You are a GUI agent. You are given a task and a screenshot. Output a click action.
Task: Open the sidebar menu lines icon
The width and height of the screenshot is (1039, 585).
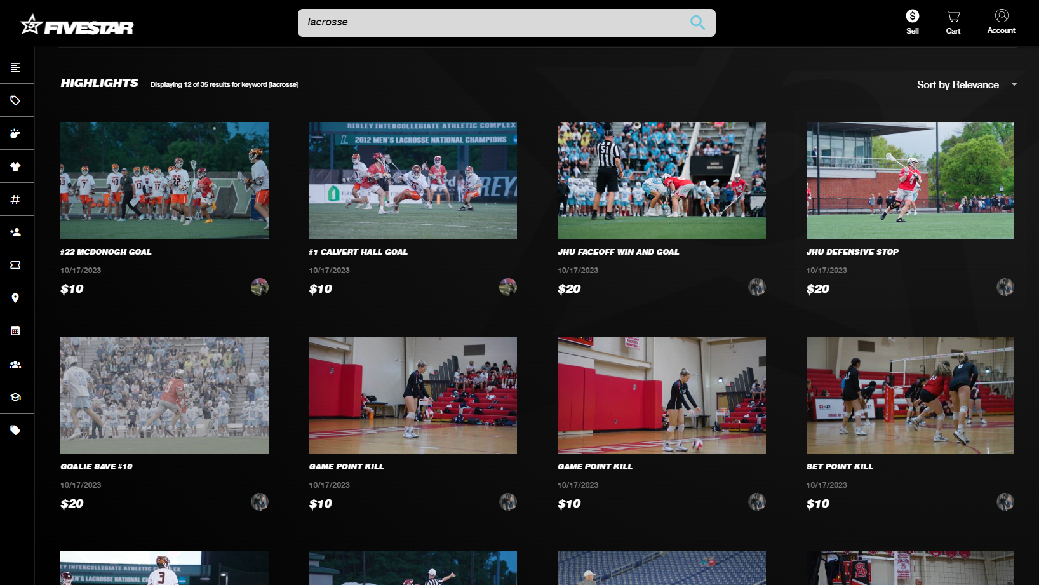(x=15, y=67)
